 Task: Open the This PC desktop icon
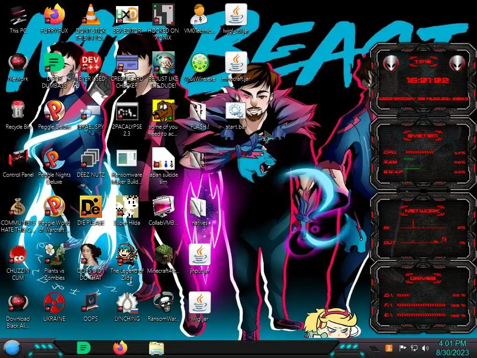coord(18,15)
